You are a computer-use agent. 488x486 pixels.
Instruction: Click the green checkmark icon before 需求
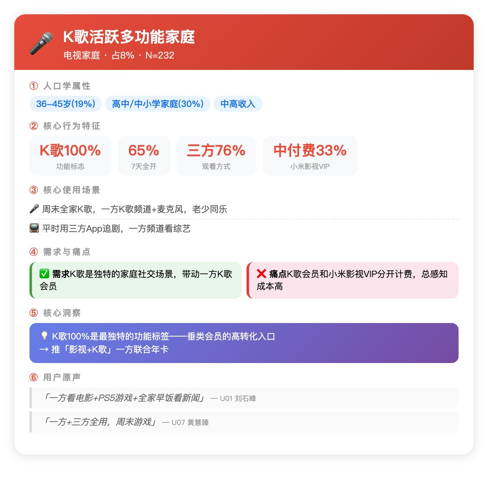(x=44, y=274)
